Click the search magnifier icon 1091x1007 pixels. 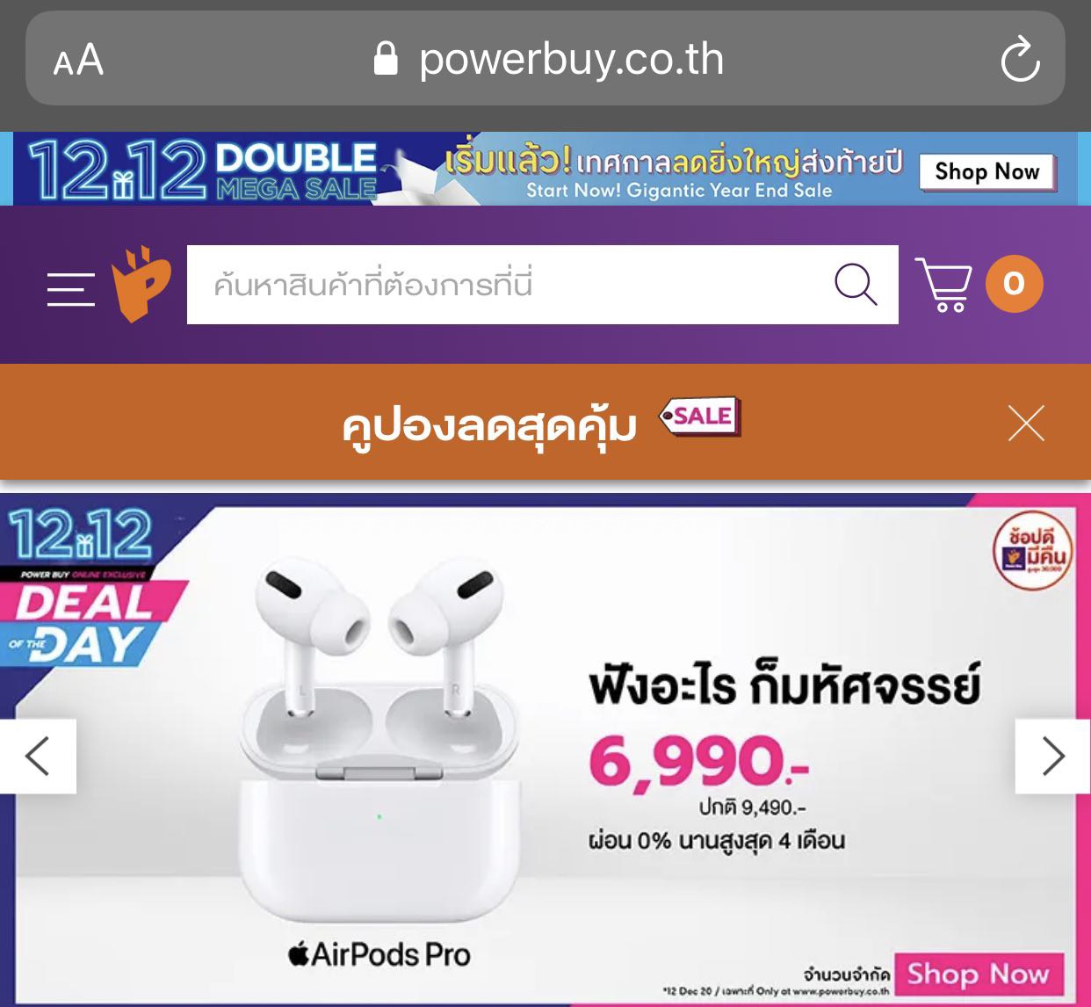click(856, 285)
